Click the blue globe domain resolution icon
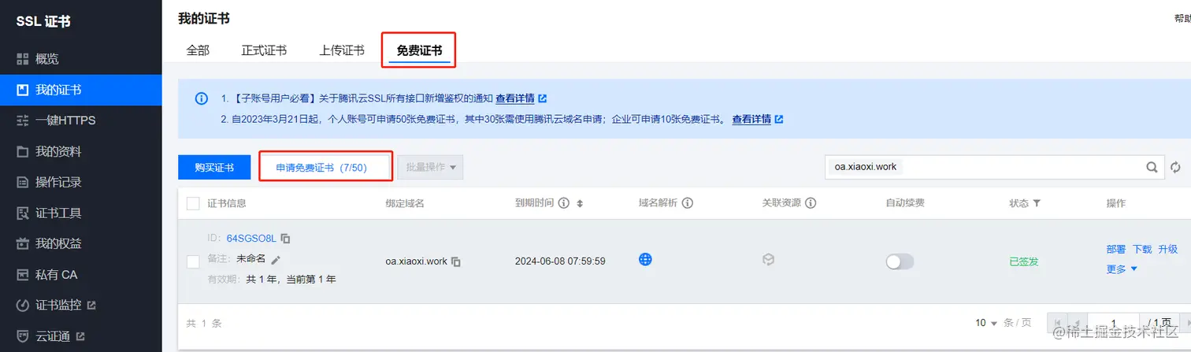Screen dimensions: 1191x352 (x=645, y=259)
